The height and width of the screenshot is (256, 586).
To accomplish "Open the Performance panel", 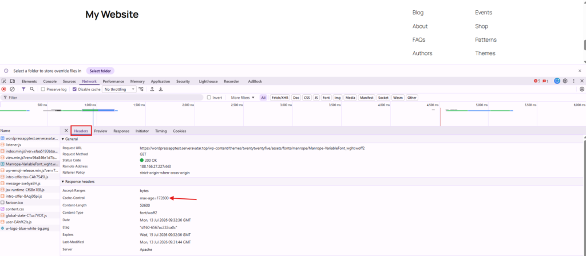I will pos(113,81).
